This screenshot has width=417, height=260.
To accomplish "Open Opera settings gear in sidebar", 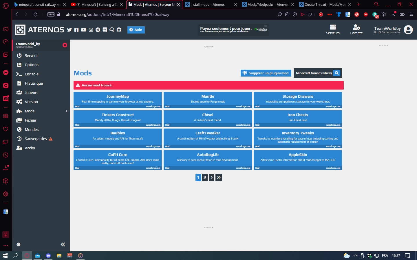I will [x=6, y=194].
